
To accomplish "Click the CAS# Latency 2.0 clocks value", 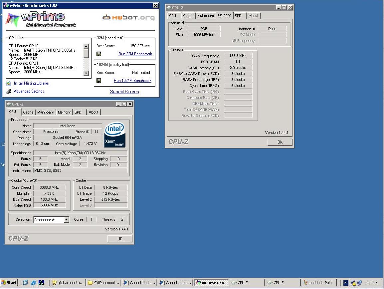I will 238,68.
